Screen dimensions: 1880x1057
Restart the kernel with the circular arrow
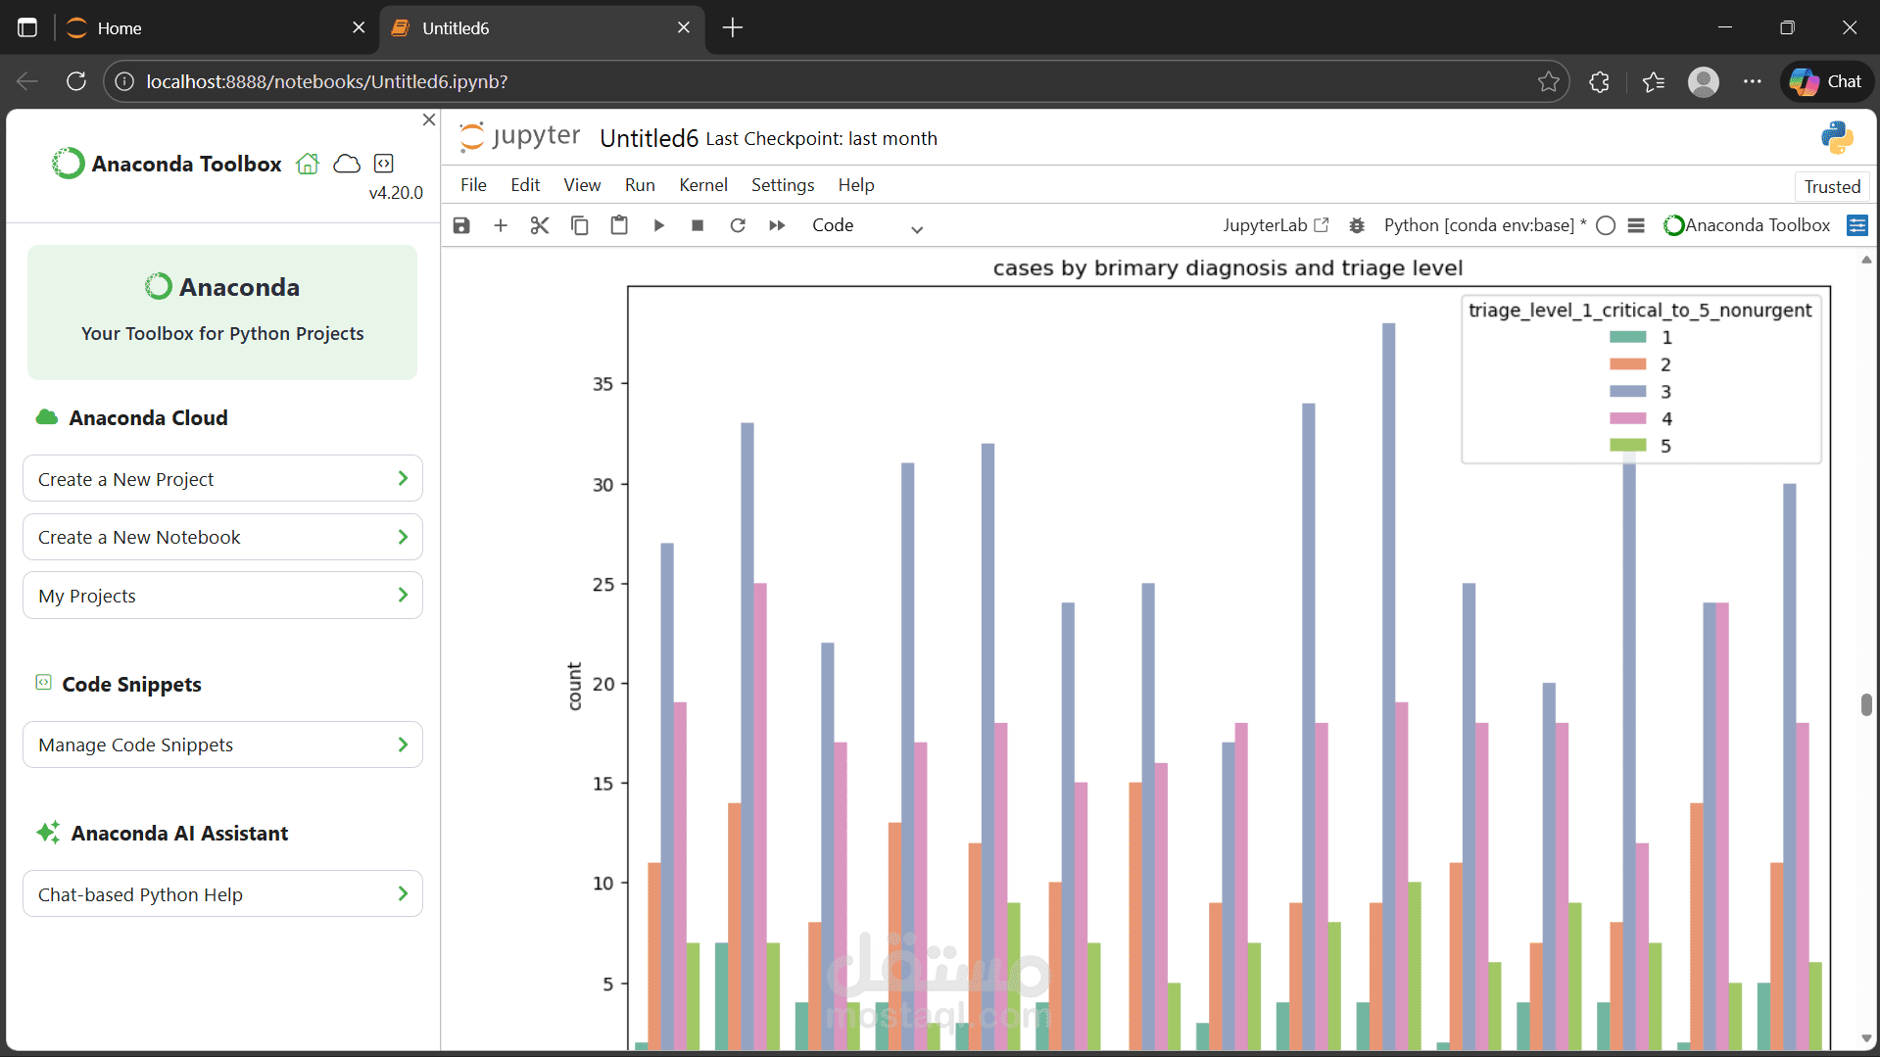[x=738, y=225]
